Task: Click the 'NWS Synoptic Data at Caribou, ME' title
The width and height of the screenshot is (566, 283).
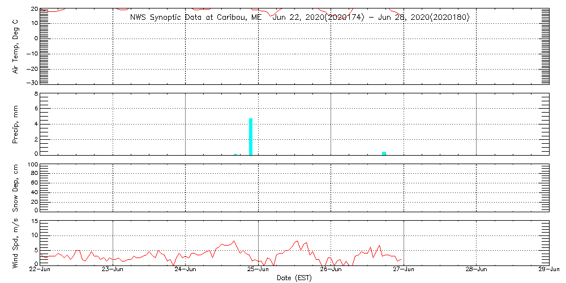Action: click(196, 18)
